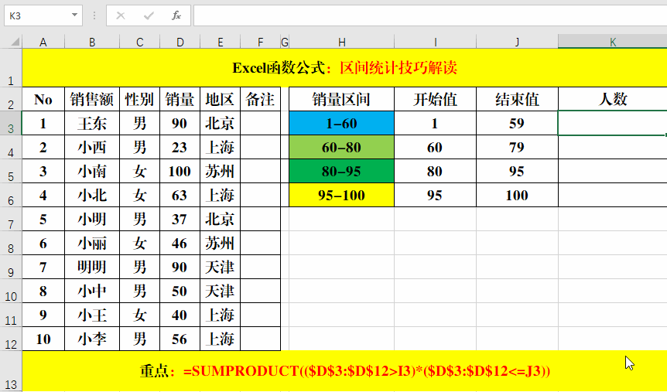Click the title cell with Excel函数公式
This screenshot has height=392, width=667.
(344, 68)
